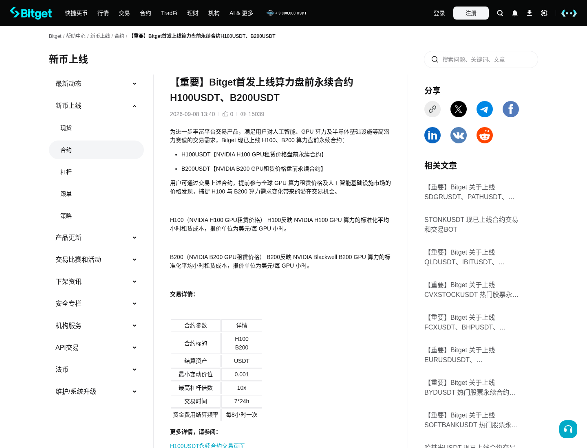587x448 pixels.
Task: Expand the 维护/系统升级 section
Action: pos(96,391)
